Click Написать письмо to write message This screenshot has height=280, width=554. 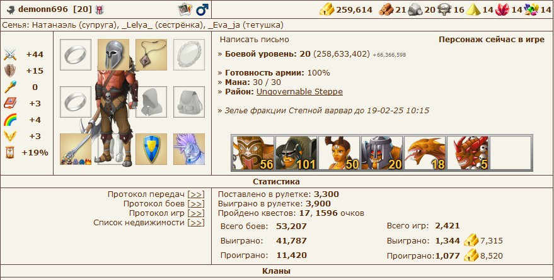[255, 40]
